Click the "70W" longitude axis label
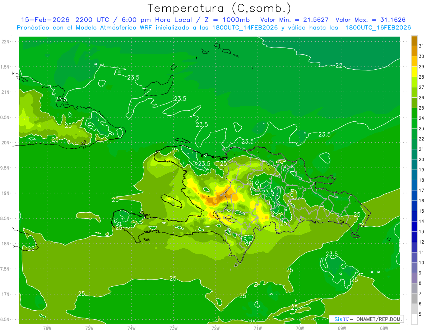The width and height of the screenshot is (431, 333). 300,328
